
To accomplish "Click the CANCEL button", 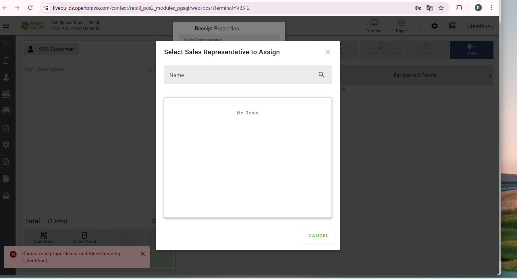I will [319, 235].
